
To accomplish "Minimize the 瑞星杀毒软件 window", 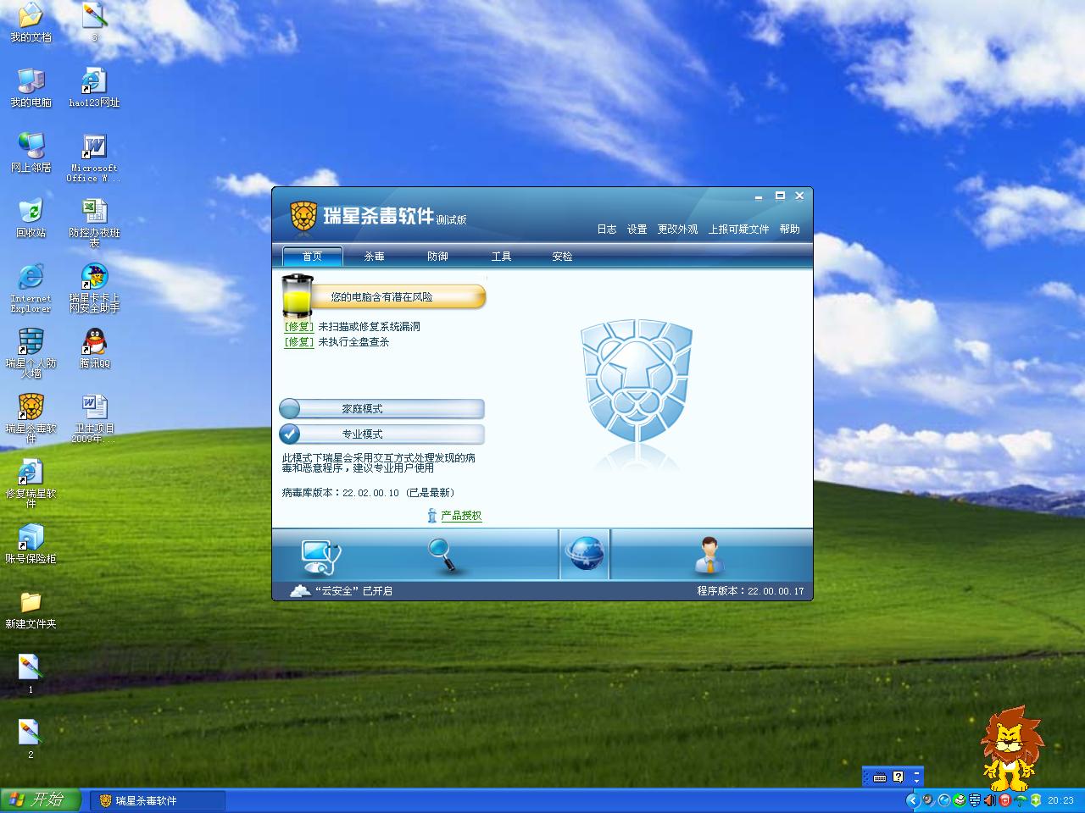I will tap(760, 196).
